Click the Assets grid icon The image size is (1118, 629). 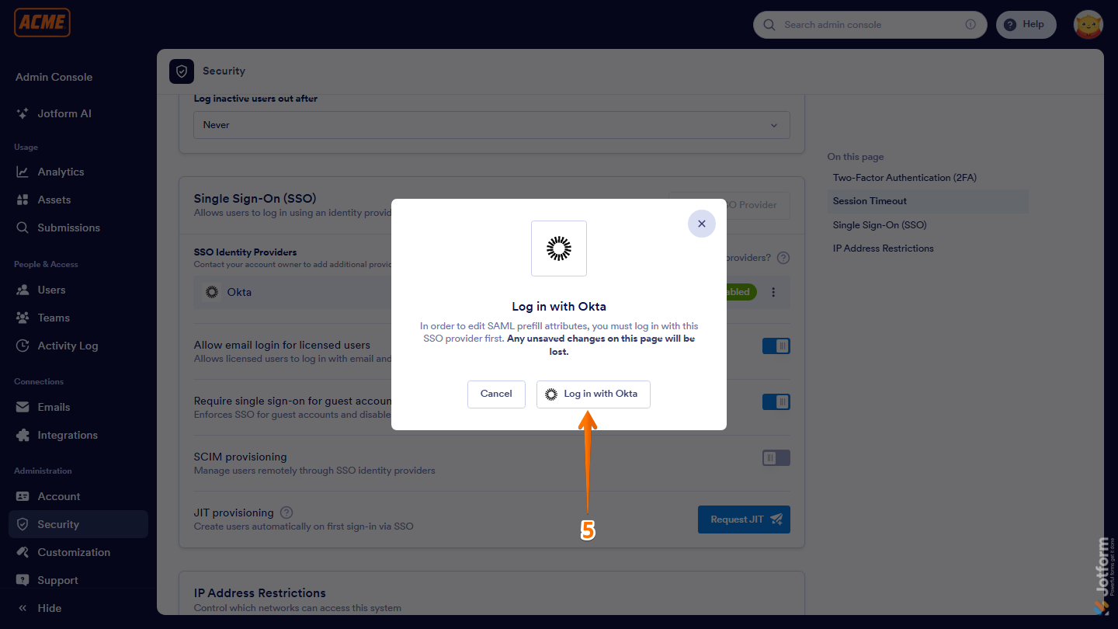point(23,200)
